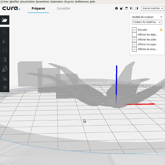Open the Plug-ins menu
The image size is (165, 165).
pos(69,2)
